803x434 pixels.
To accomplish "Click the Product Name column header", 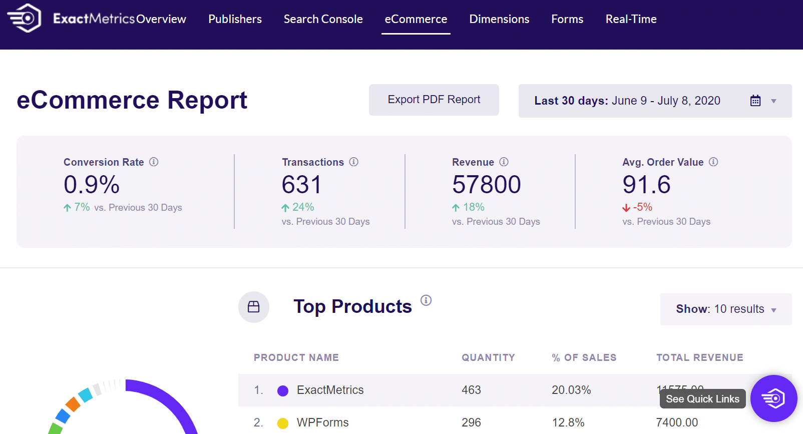I will tap(296, 357).
